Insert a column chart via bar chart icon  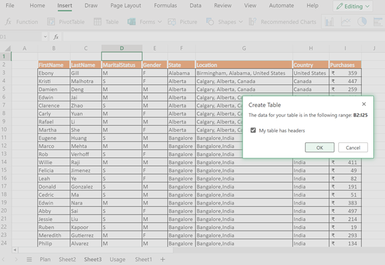(x=329, y=22)
